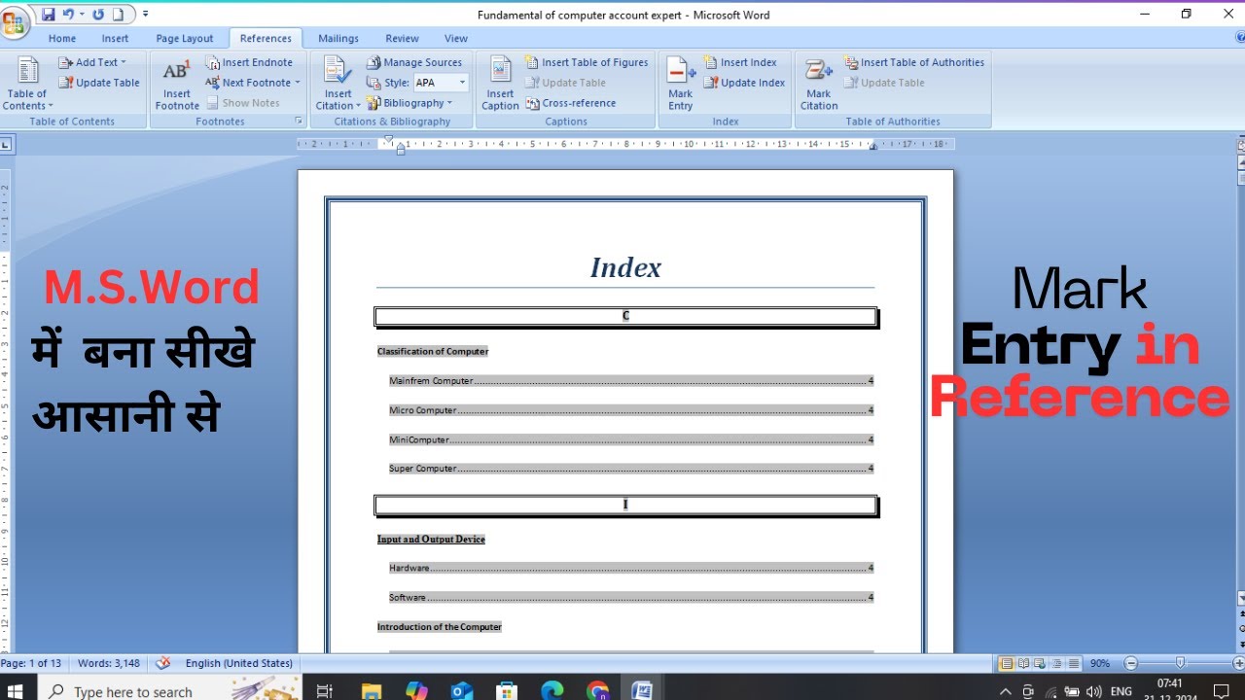Open the Office button menu
Viewport: 1245px width, 700px height.
(15, 21)
